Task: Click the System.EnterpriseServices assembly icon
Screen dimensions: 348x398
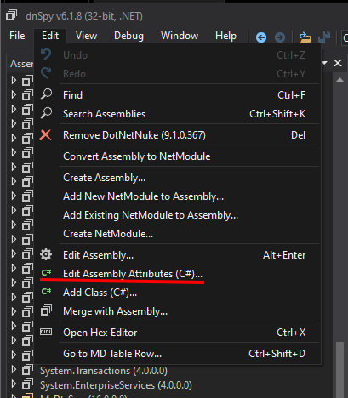Action: pos(27,384)
